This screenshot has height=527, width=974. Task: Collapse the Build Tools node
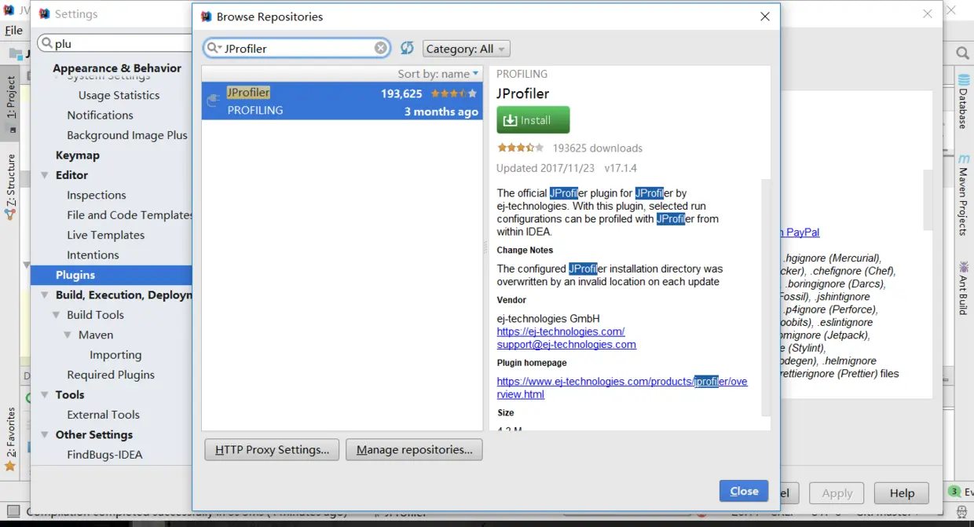pos(56,315)
